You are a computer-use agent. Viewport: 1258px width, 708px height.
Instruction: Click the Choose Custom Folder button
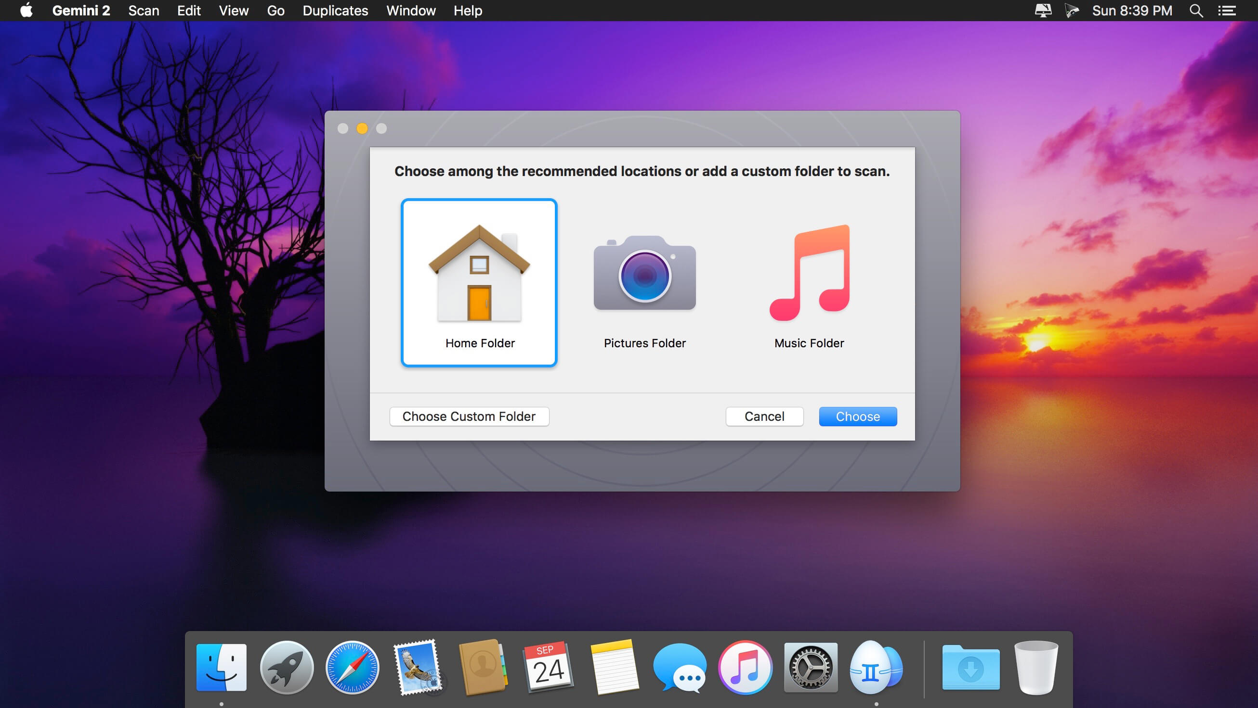click(x=468, y=417)
